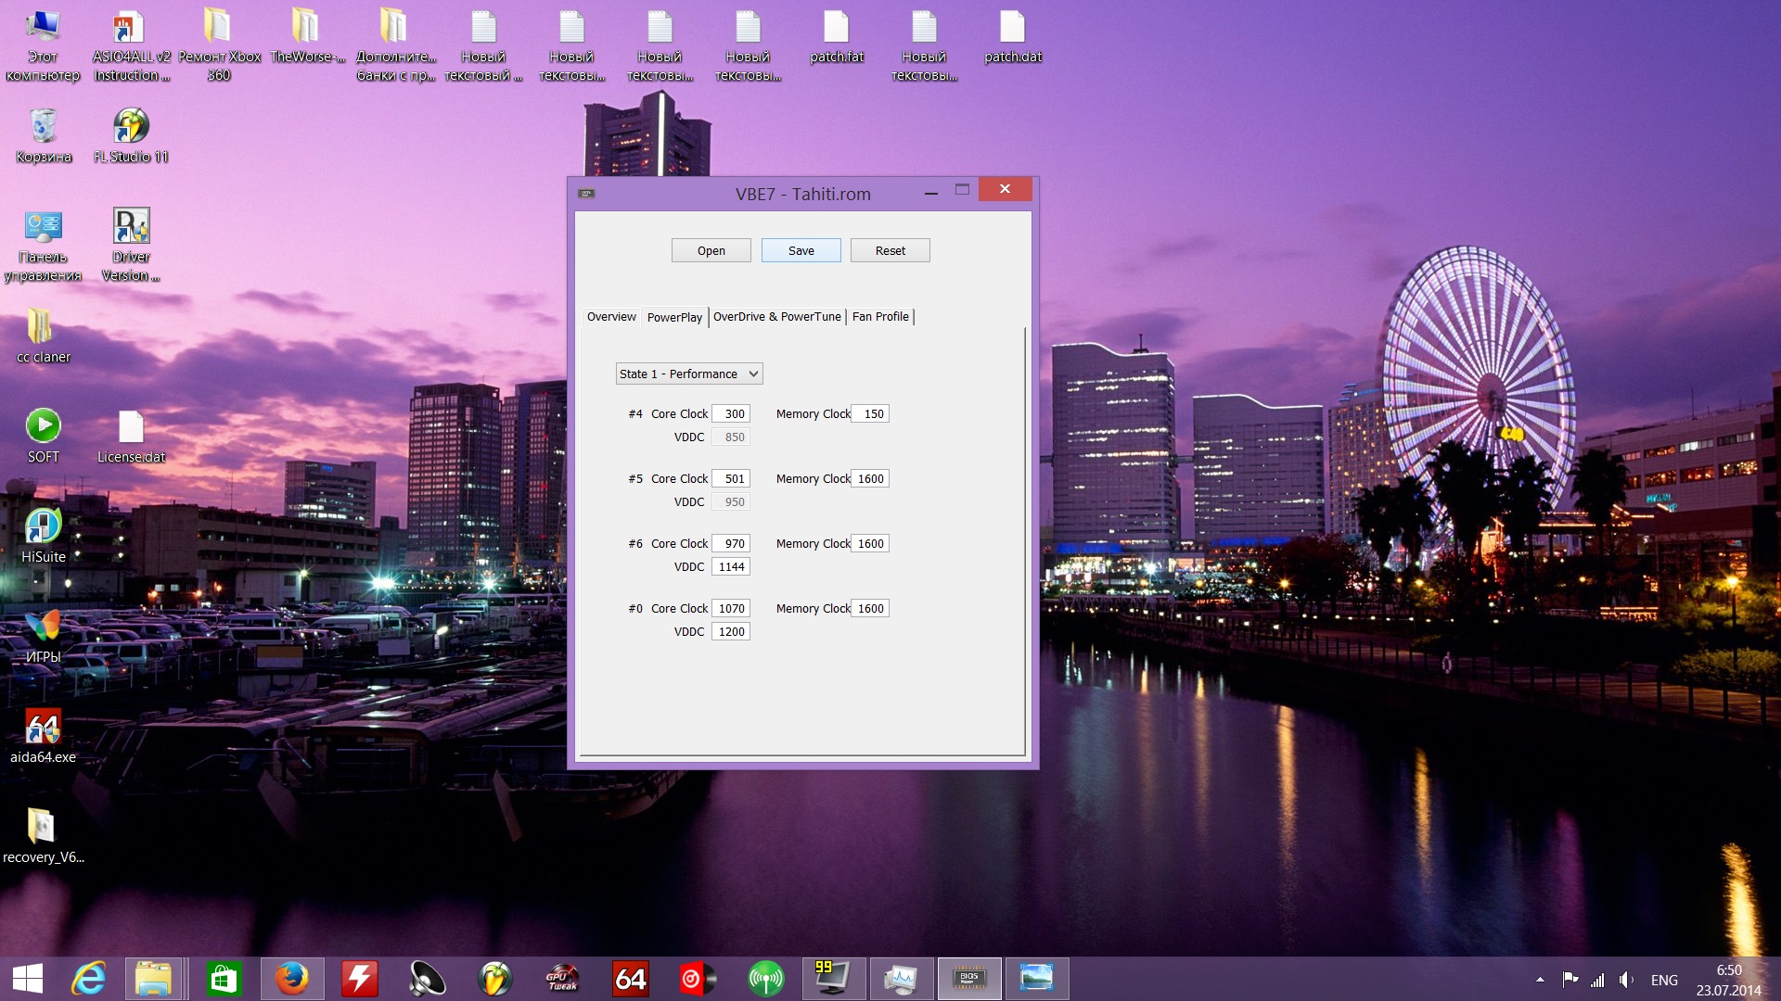Click Firefox icon in taskbar
Image resolution: width=1781 pixels, height=1001 pixels.
tap(291, 979)
